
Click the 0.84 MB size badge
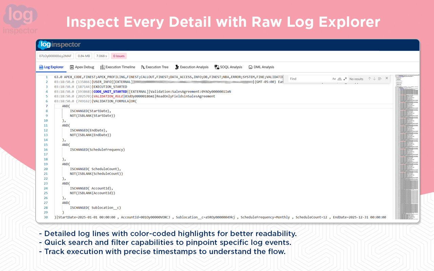(84, 56)
